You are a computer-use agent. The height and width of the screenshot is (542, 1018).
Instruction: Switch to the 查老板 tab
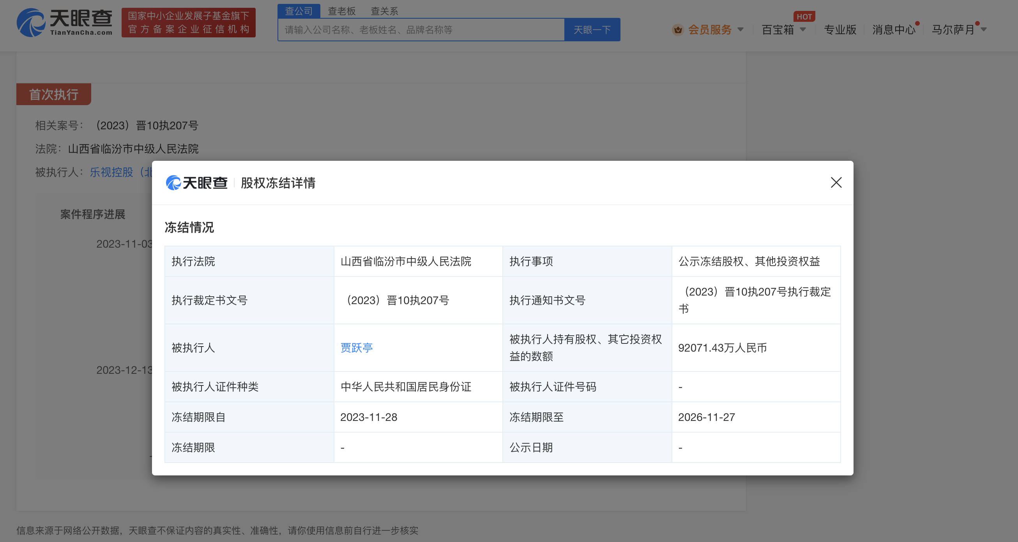(x=341, y=11)
